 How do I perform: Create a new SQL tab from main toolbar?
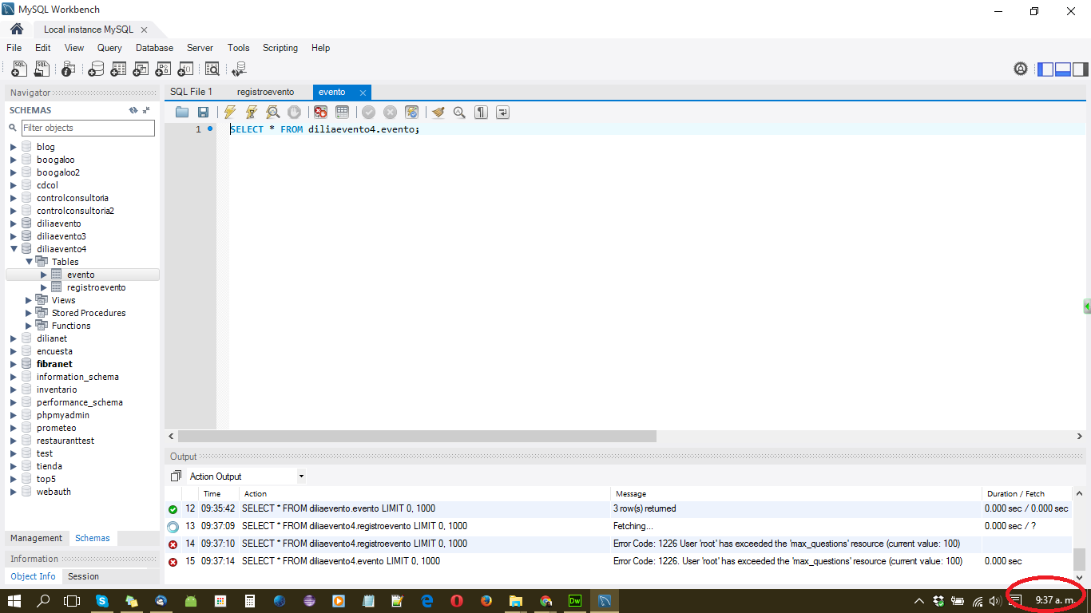click(19, 69)
